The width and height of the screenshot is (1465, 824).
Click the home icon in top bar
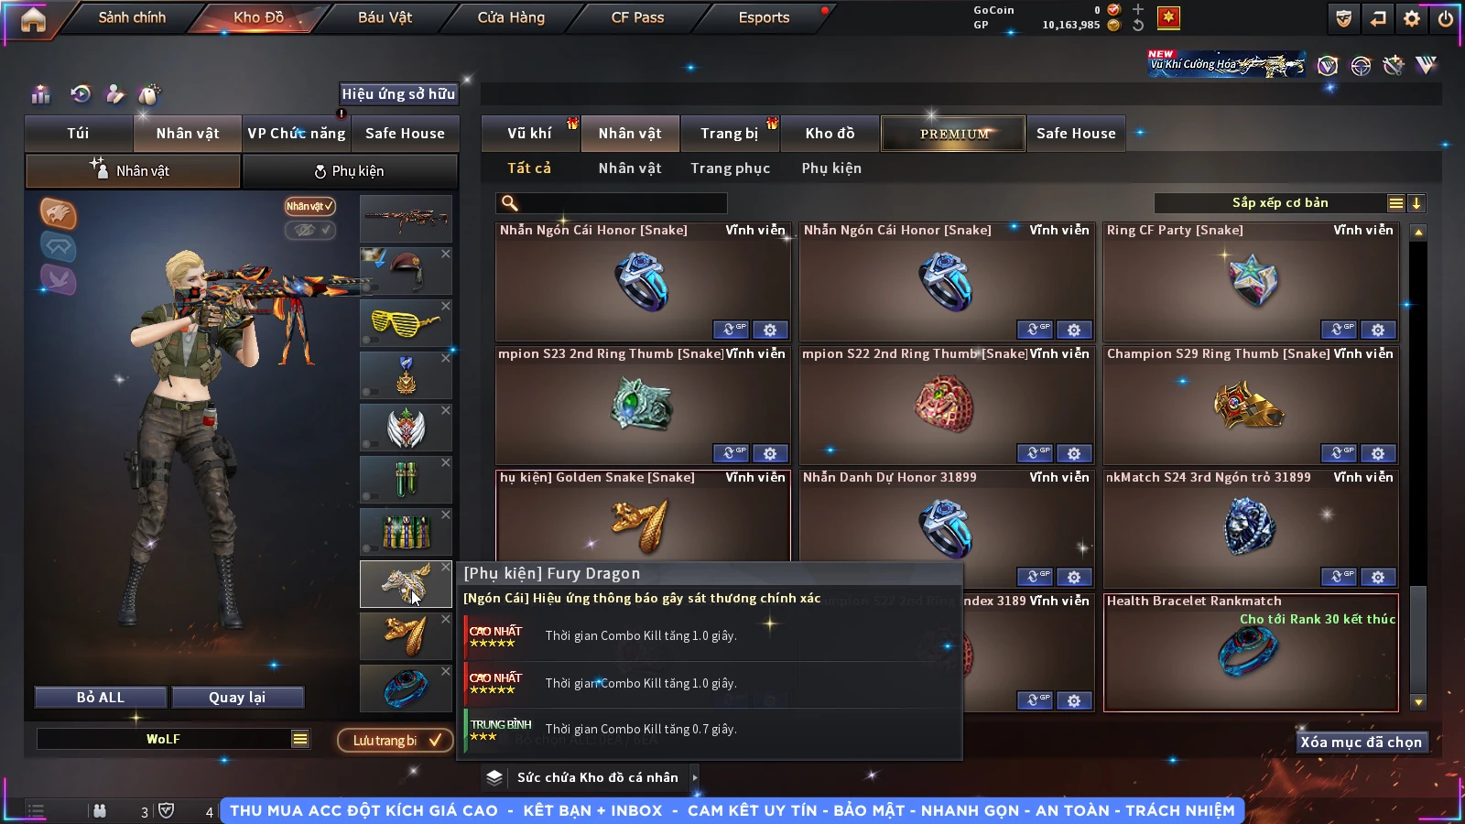(33, 19)
